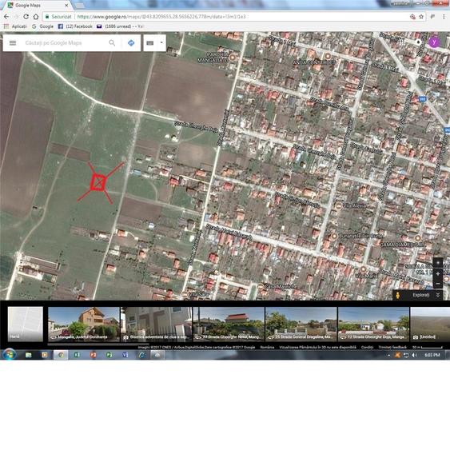Zoom in the map with the plus button

coord(438,274)
